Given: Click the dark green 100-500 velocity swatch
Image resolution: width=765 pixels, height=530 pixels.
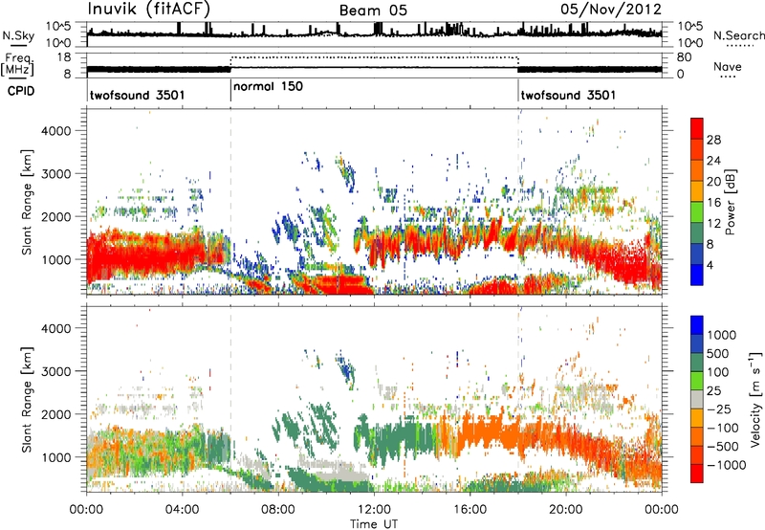Looking at the screenshot, I should tap(697, 363).
